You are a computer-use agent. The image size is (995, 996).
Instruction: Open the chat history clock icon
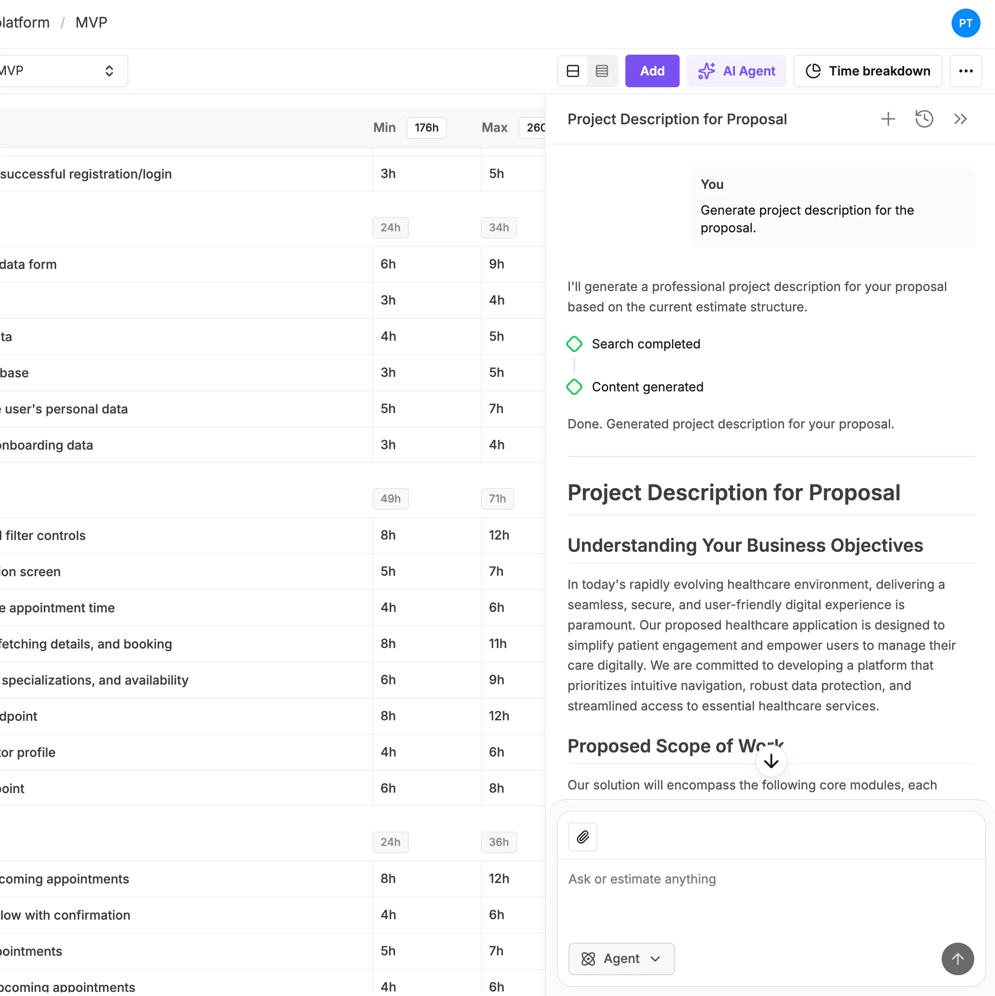pyautogui.click(x=924, y=119)
